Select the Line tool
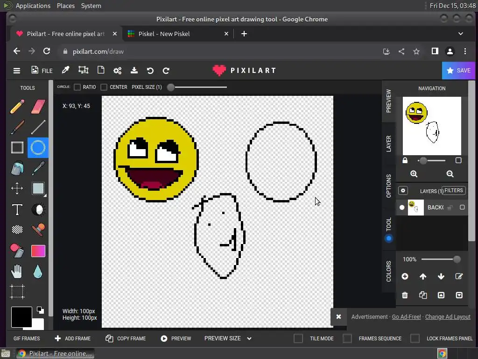This screenshot has width=478, height=359. point(38,127)
